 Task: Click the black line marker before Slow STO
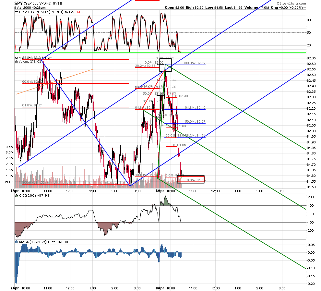tap(17, 12)
